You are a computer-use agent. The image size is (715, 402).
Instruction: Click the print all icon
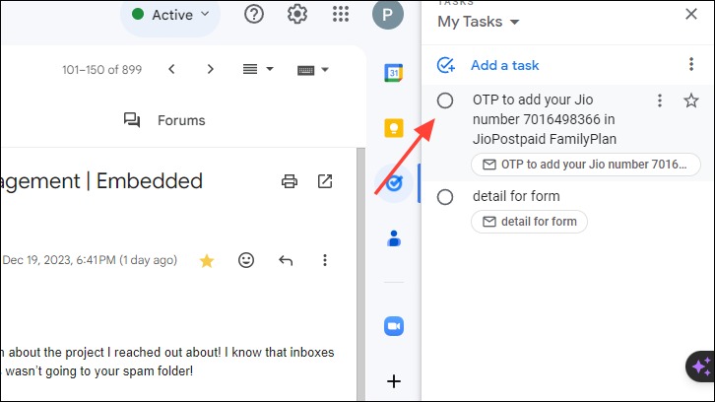tap(290, 181)
